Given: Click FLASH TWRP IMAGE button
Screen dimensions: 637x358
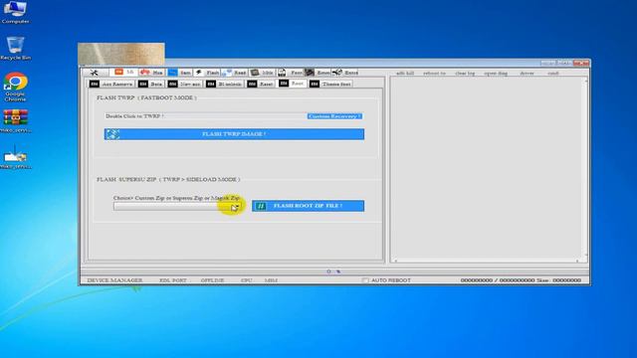Looking at the screenshot, I should pyautogui.click(x=235, y=134).
